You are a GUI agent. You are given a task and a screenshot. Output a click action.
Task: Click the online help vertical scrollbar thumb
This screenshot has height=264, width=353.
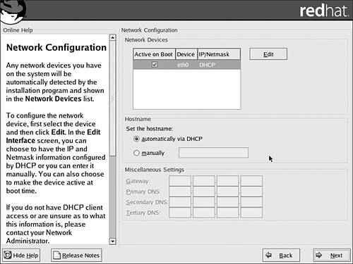coord(113,99)
